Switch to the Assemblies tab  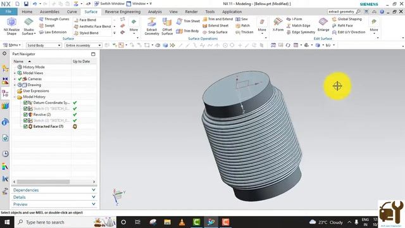pos(49,12)
